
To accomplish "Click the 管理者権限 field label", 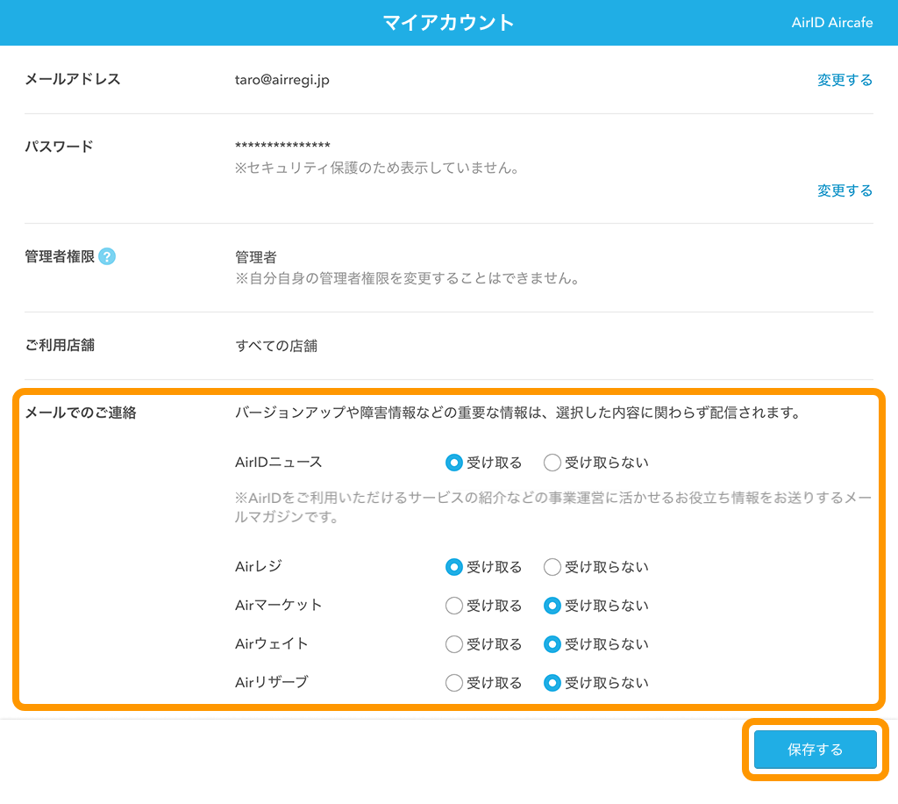I will click(60, 256).
